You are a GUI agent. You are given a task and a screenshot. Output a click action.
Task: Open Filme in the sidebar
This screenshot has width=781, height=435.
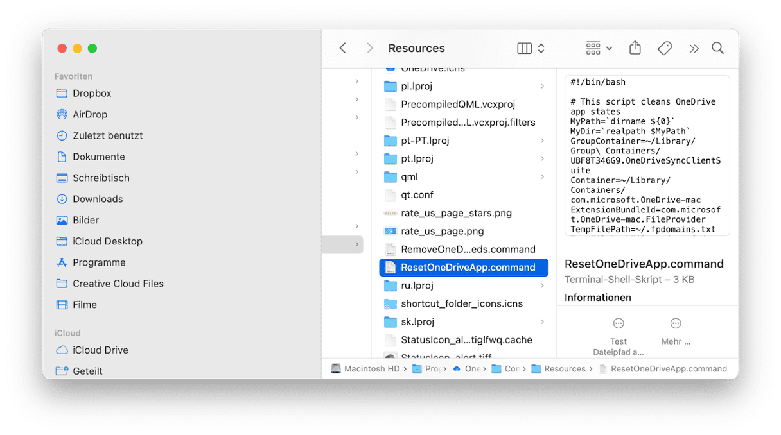(85, 305)
